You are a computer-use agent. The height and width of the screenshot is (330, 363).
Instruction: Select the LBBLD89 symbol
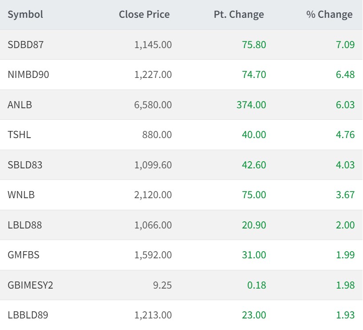click(x=28, y=315)
